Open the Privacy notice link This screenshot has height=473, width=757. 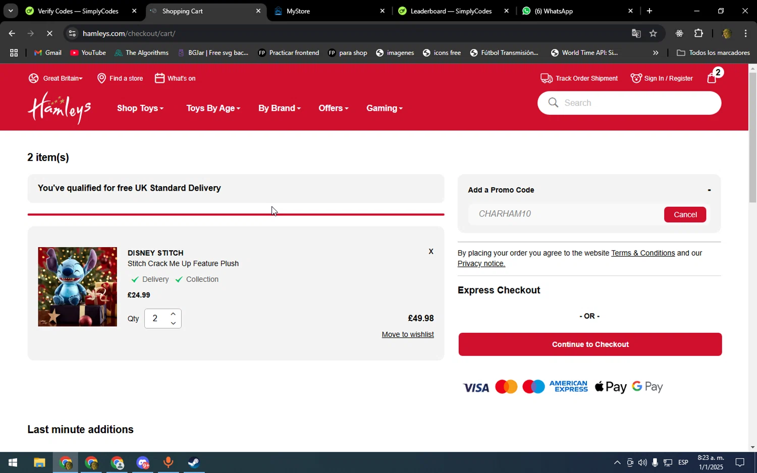pos(481,264)
